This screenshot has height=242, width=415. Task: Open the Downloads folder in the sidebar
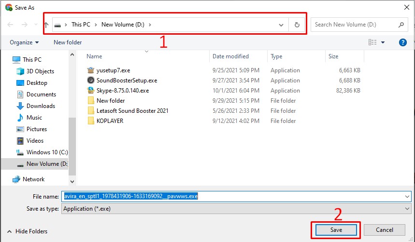click(x=41, y=106)
